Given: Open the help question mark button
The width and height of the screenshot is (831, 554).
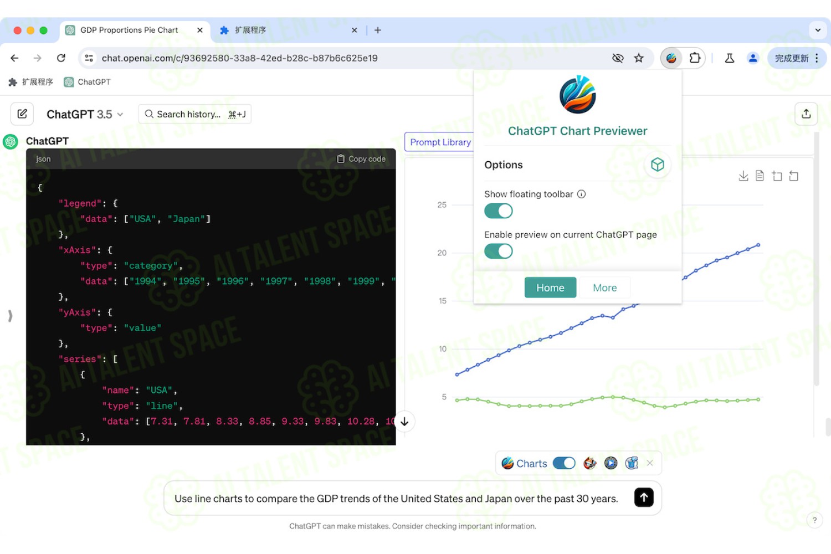Looking at the screenshot, I should click(x=814, y=520).
